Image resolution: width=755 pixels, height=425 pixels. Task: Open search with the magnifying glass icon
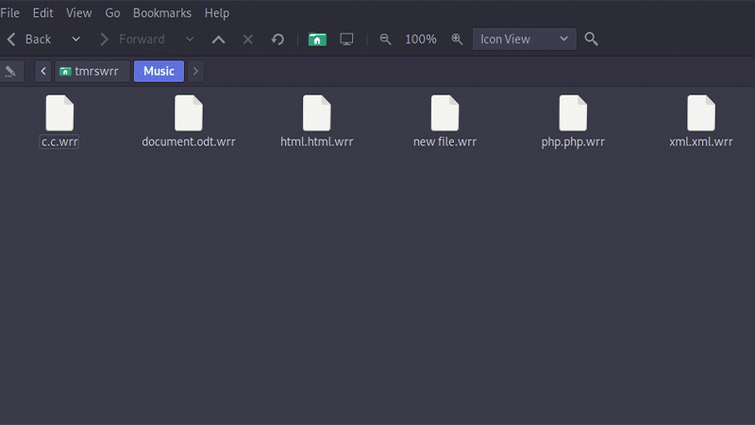pyautogui.click(x=592, y=40)
